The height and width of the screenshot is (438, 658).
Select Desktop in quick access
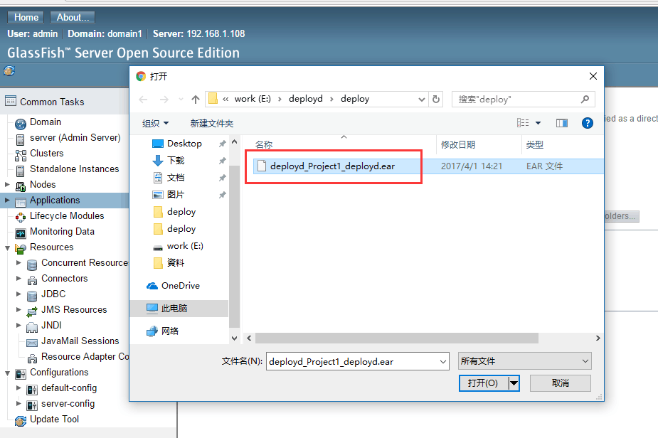tap(184, 144)
